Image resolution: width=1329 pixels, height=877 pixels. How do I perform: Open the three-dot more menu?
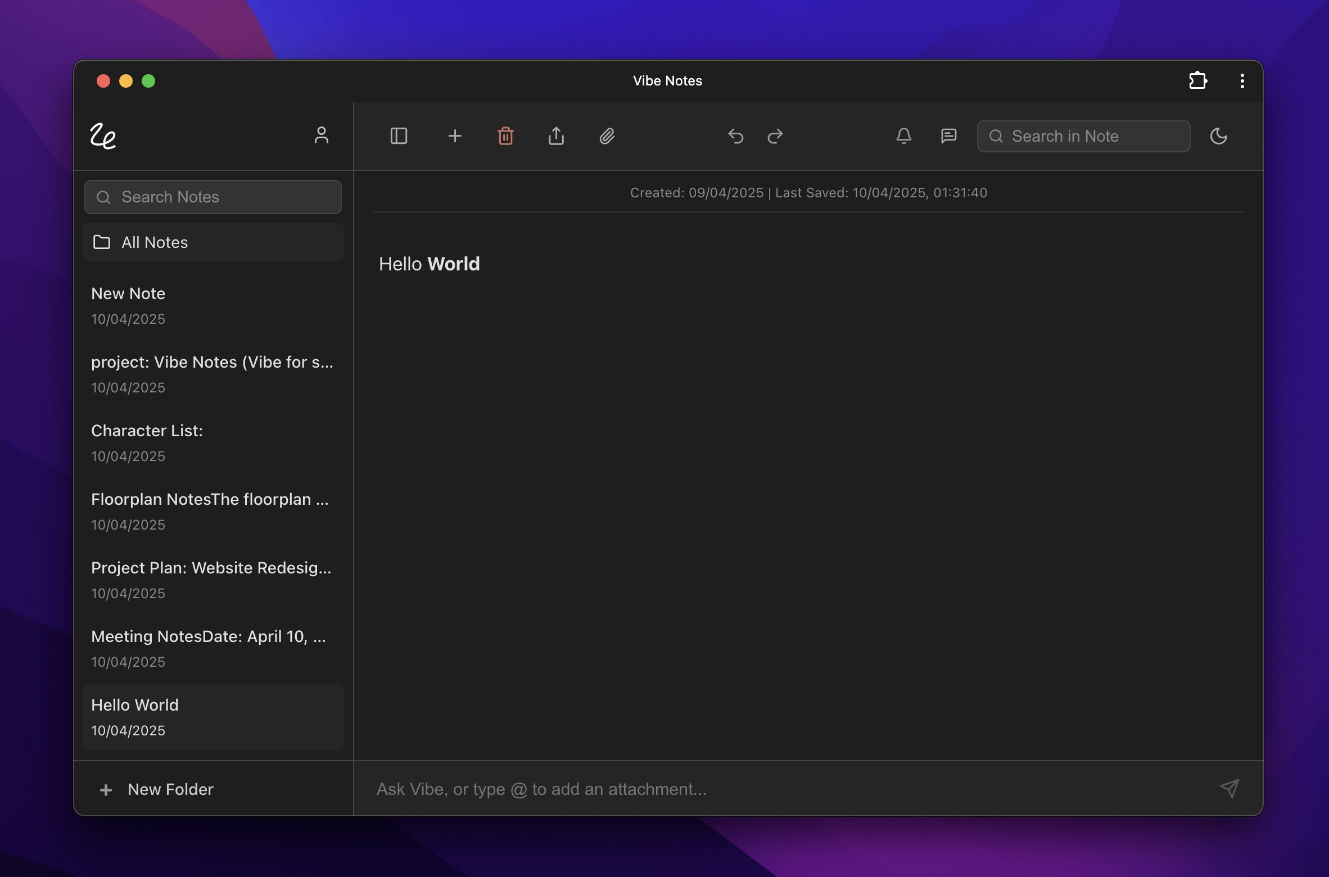pos(1242,81)
